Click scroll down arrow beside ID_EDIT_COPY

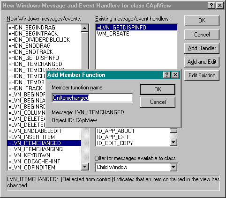point(173,142)
